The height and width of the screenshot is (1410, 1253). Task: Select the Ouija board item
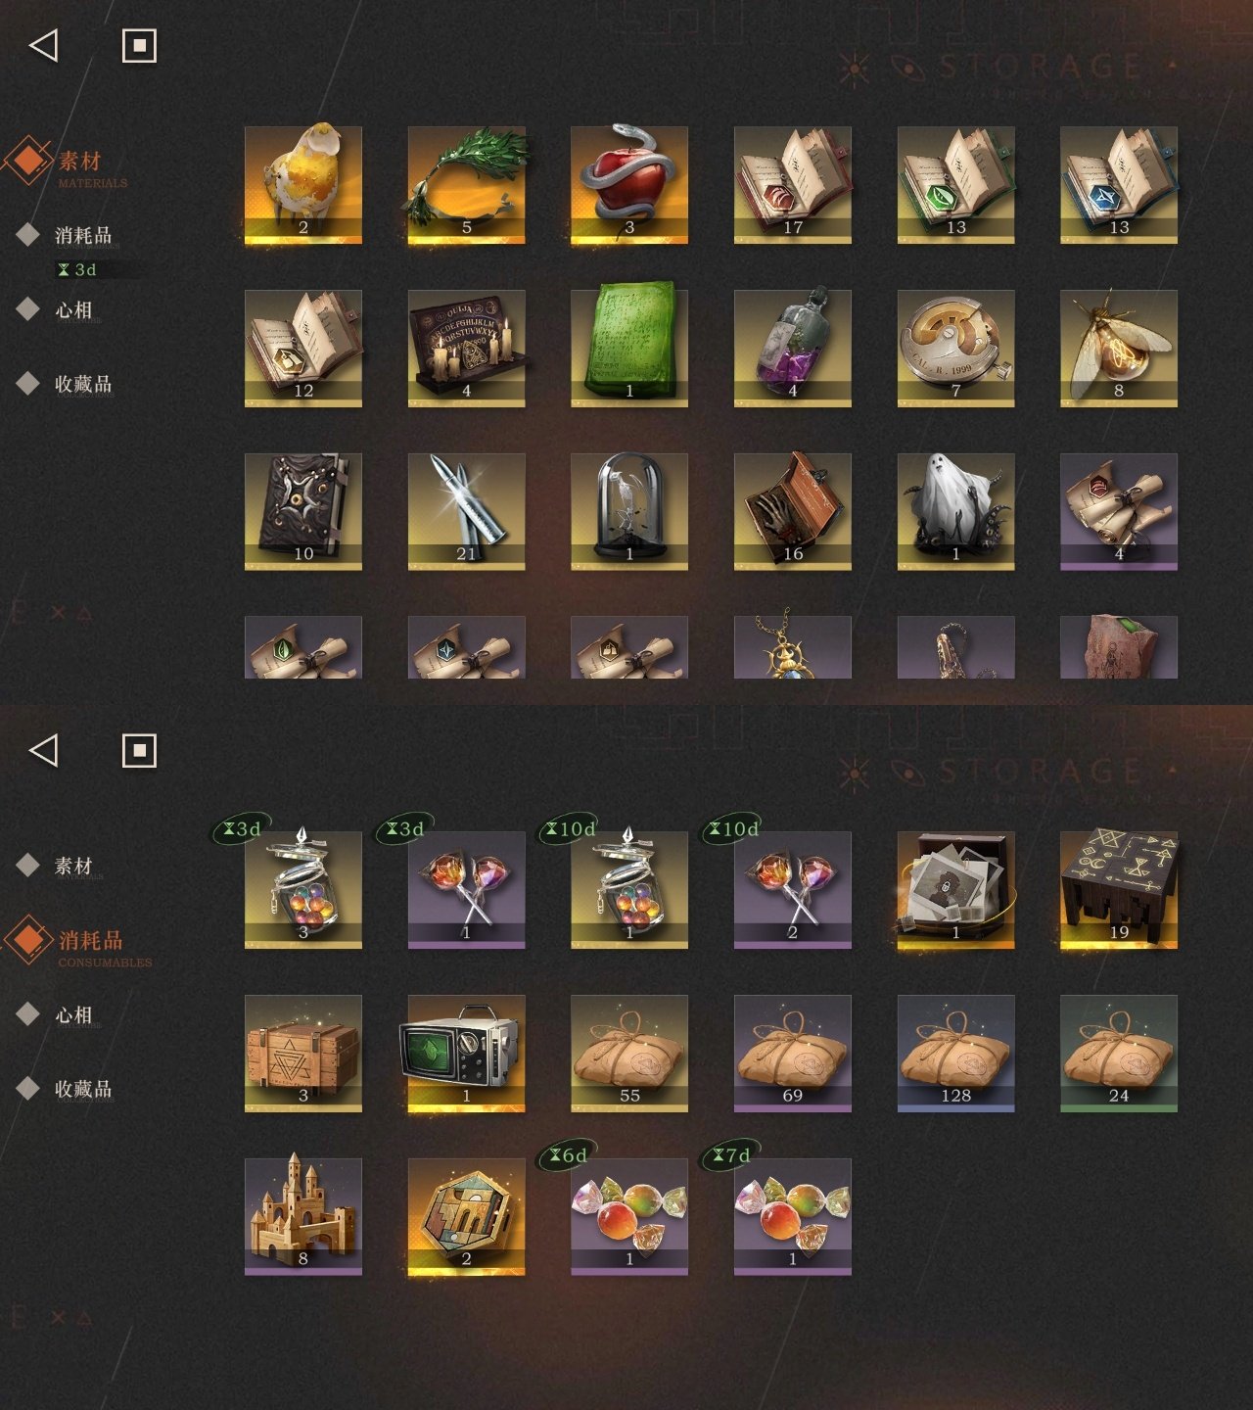466,348
